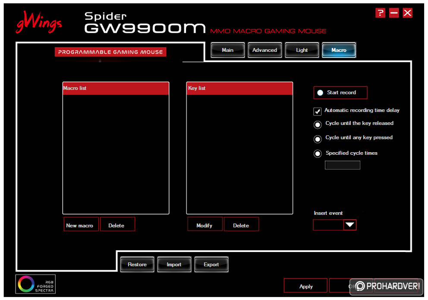428x300 pixels.
Task: Click the gWings brand logo
Action: 39,22
